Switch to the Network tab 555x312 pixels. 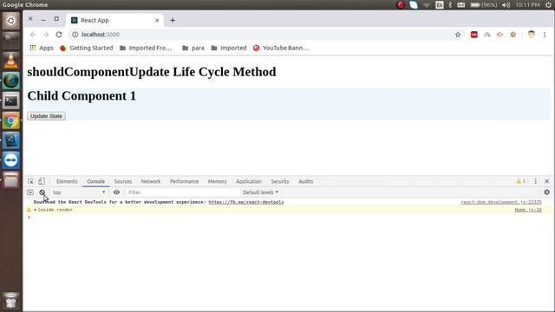pyautogui.click(x=151, y=181)
